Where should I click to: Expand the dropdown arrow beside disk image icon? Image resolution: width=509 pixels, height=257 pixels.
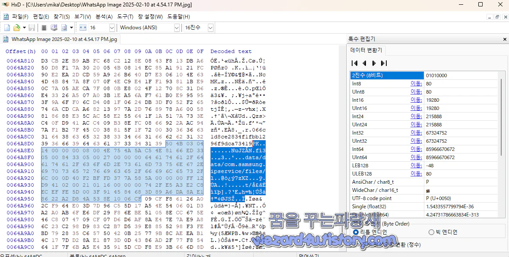71,28
